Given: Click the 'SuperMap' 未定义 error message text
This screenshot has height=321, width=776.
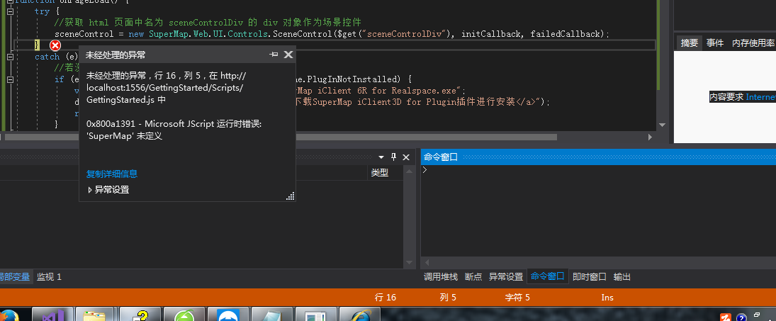Looking at the screenshot, I should pos(124,135).
